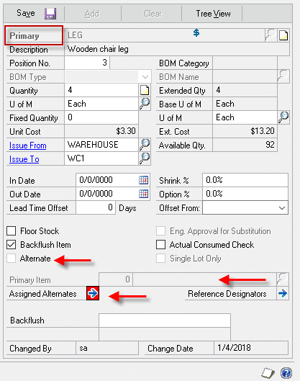
Task: Open U of M Each lookup magnifier
Action: [x=145, y=104]
